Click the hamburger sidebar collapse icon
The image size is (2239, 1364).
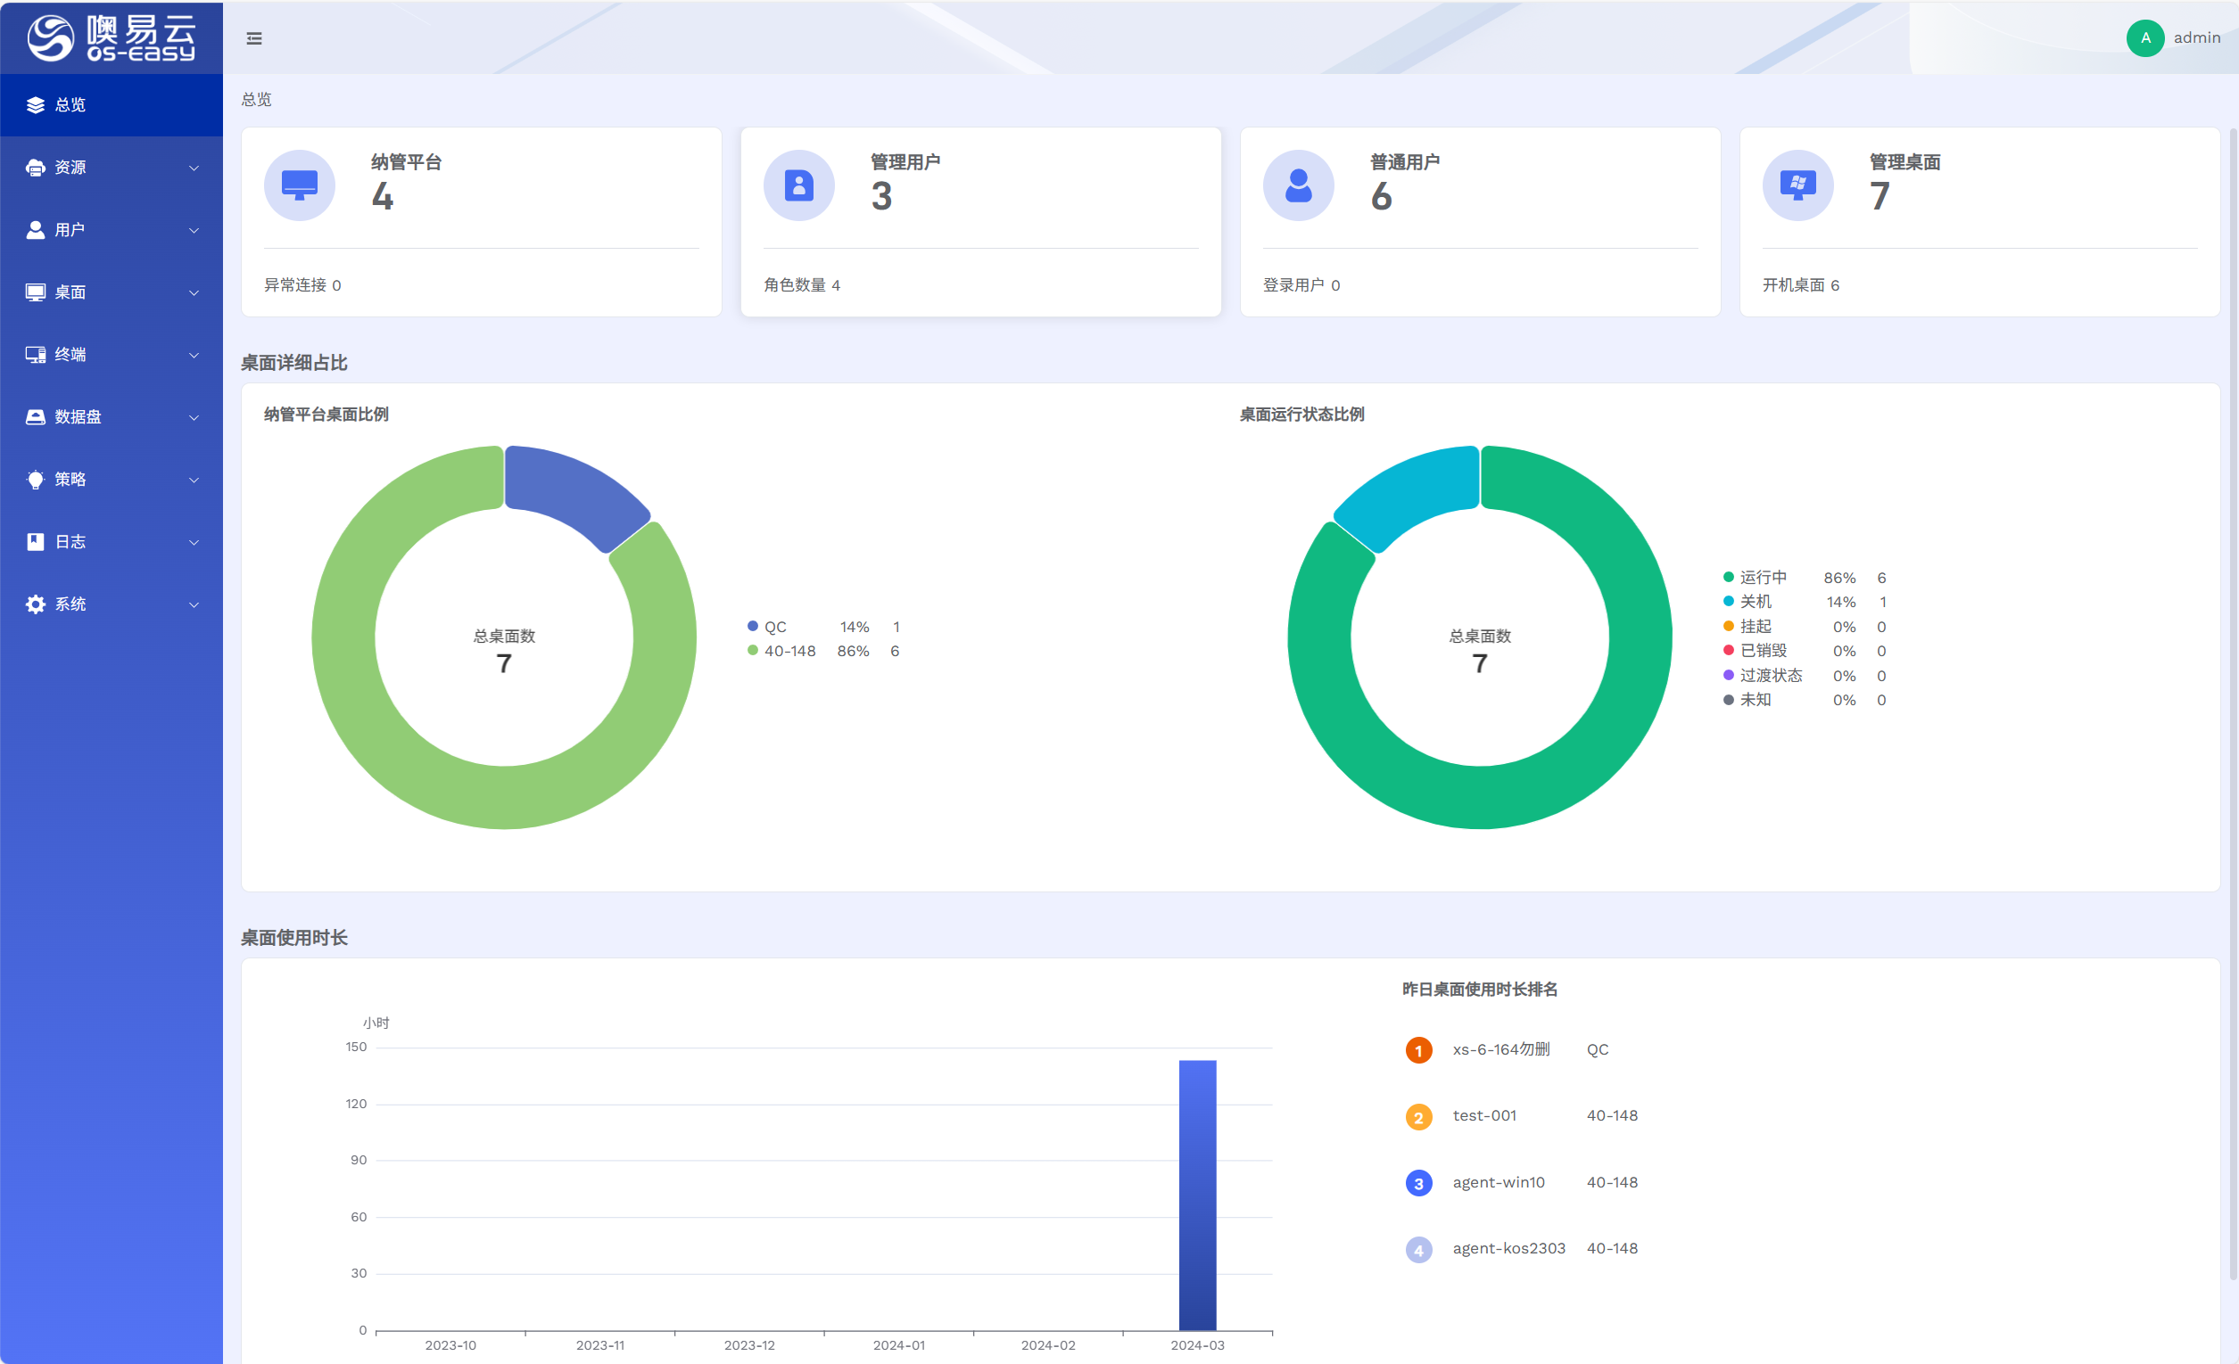click(x=254, y=38)
